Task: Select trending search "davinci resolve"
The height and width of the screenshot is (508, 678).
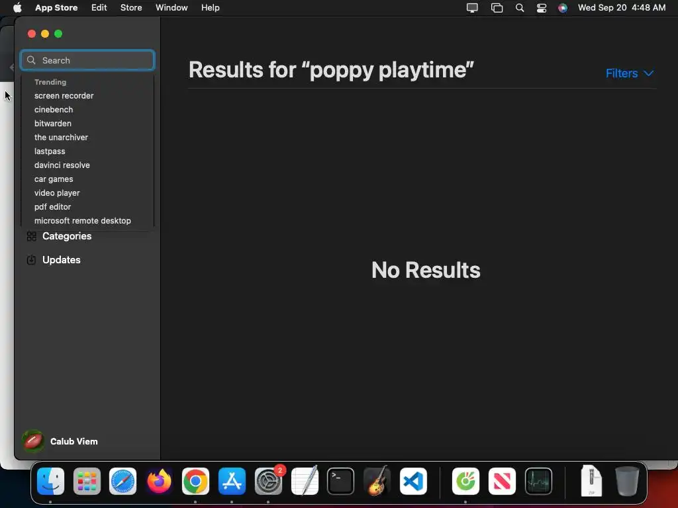Action: coord(62,165)
